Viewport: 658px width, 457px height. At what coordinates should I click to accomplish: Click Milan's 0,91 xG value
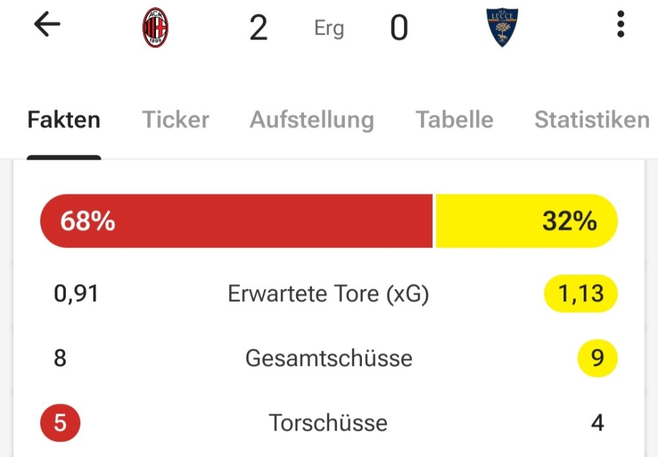(76, 294)
